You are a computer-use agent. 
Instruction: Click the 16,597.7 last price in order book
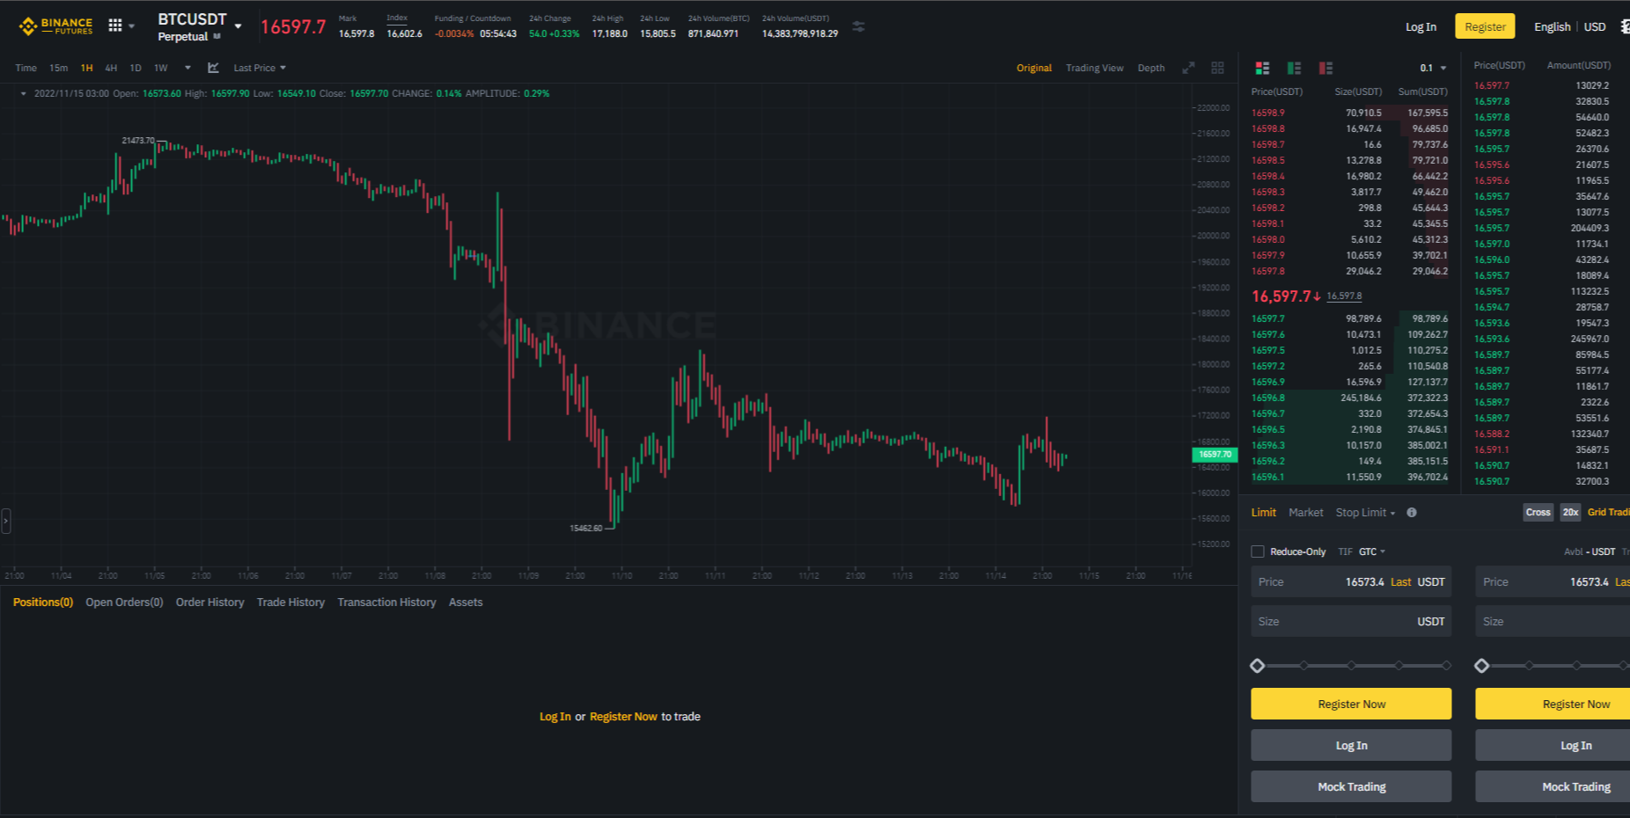pos(1281,296)
